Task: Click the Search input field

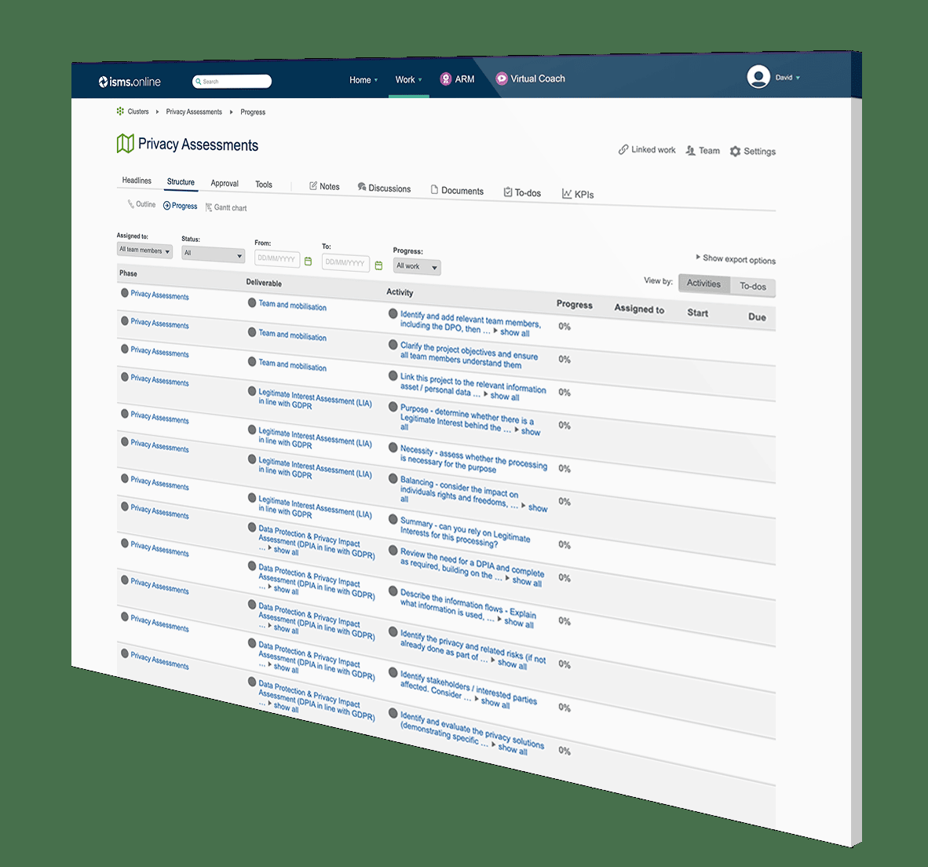Action: 232,81
